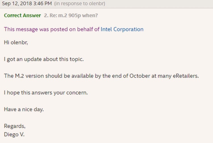Click the 'Hi olenbr,' greeting line
This screenshot has height=143, width=213.
pyautogui.click(x=15, y=42)
